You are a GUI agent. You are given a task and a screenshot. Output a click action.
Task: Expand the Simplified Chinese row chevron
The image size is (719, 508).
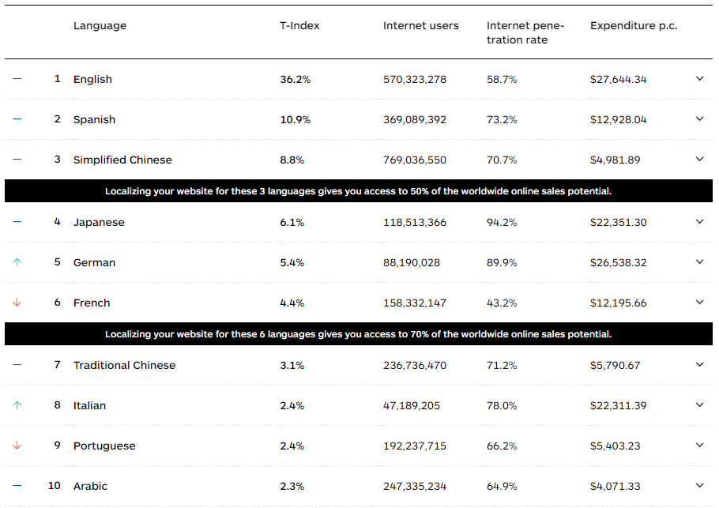tap(699, 160)
